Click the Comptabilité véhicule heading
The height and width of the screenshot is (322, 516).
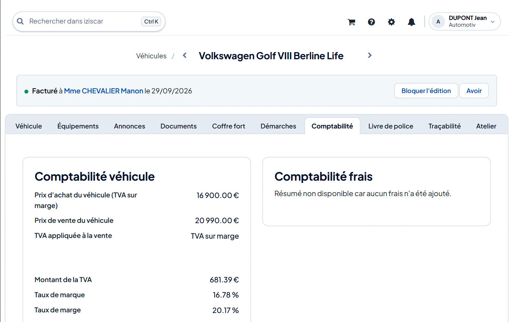(95, 177)
